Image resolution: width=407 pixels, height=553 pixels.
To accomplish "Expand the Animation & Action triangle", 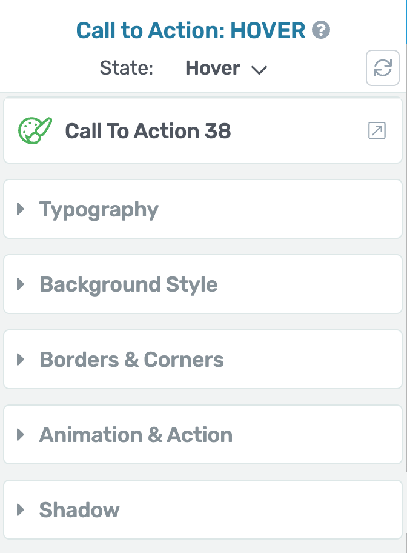I will [x=21, y=435].
